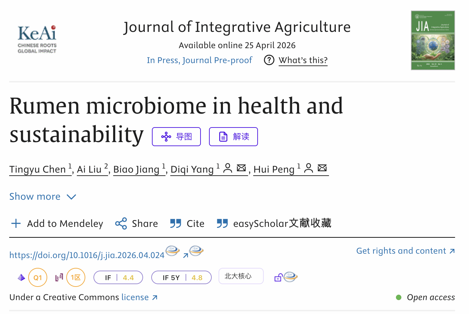The width and height of the screenshot is (469, 314).
Task: Click the question mark help icon
Action: (x=269, y=60)
